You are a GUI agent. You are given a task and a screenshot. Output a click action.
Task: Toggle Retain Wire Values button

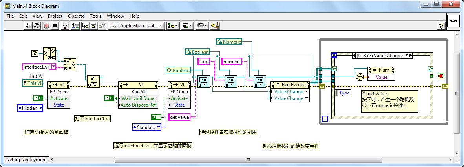coord(75,25)
